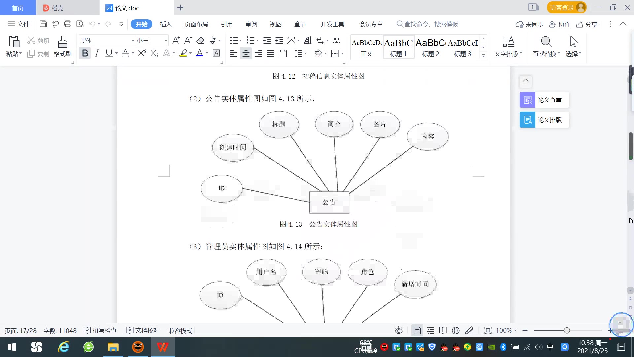Toggle italic formatting

point(97,53)
